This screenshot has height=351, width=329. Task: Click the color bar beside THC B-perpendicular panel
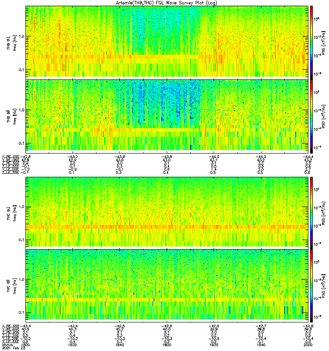click(311, 213)
